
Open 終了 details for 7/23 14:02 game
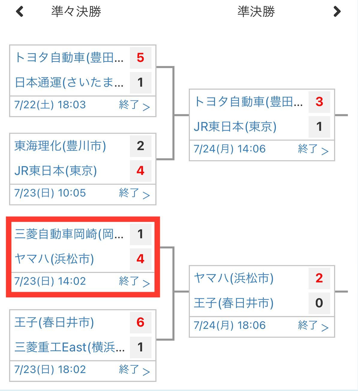pos(134,282)
